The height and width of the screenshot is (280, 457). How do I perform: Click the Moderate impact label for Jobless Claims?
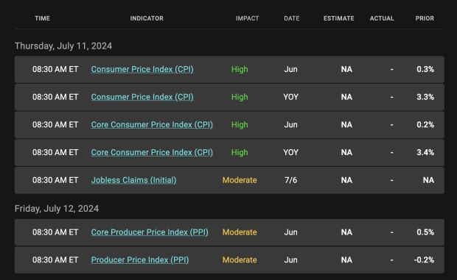click(x=240, y=180)
